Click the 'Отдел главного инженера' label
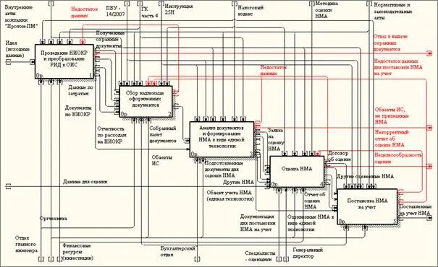The height and width of the screenshot is (267, 438). [x=26, y=245]
